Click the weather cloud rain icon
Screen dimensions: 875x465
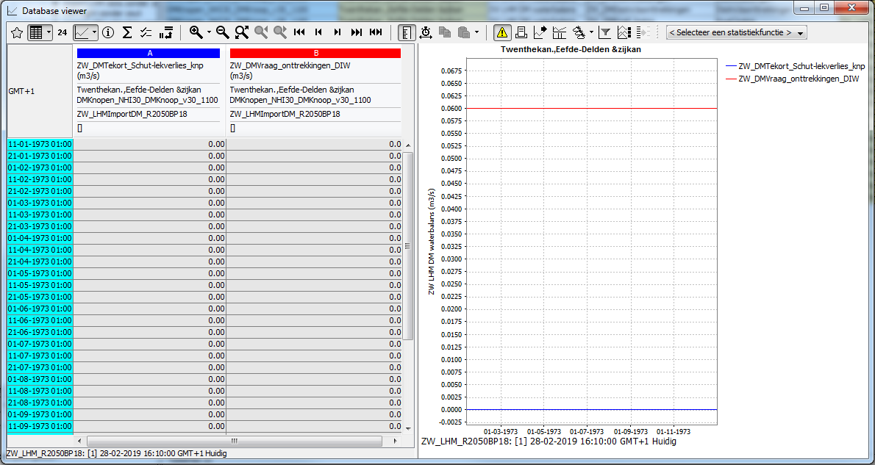point(579,32)
